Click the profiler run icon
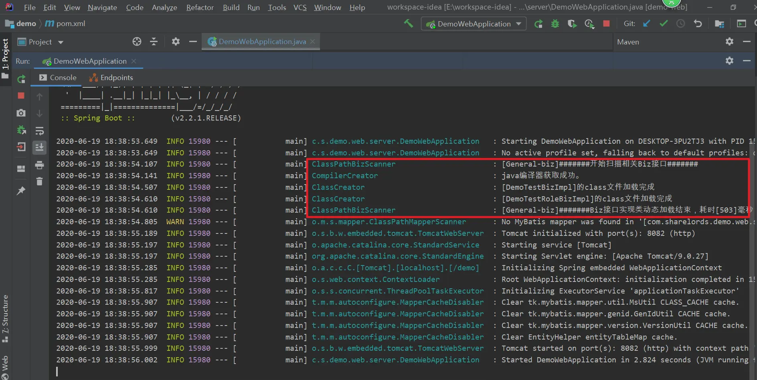Image resolution: width=757 pixels, height=380 pixels. 589,24
